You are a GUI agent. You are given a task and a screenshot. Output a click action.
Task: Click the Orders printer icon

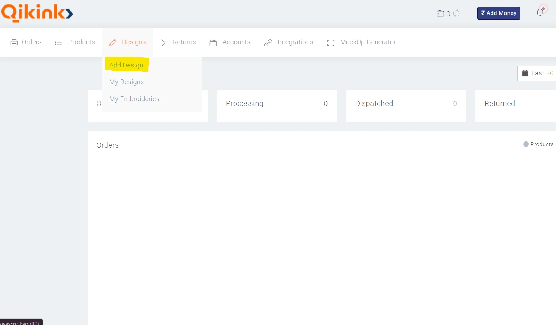click(x=14, y=43)
